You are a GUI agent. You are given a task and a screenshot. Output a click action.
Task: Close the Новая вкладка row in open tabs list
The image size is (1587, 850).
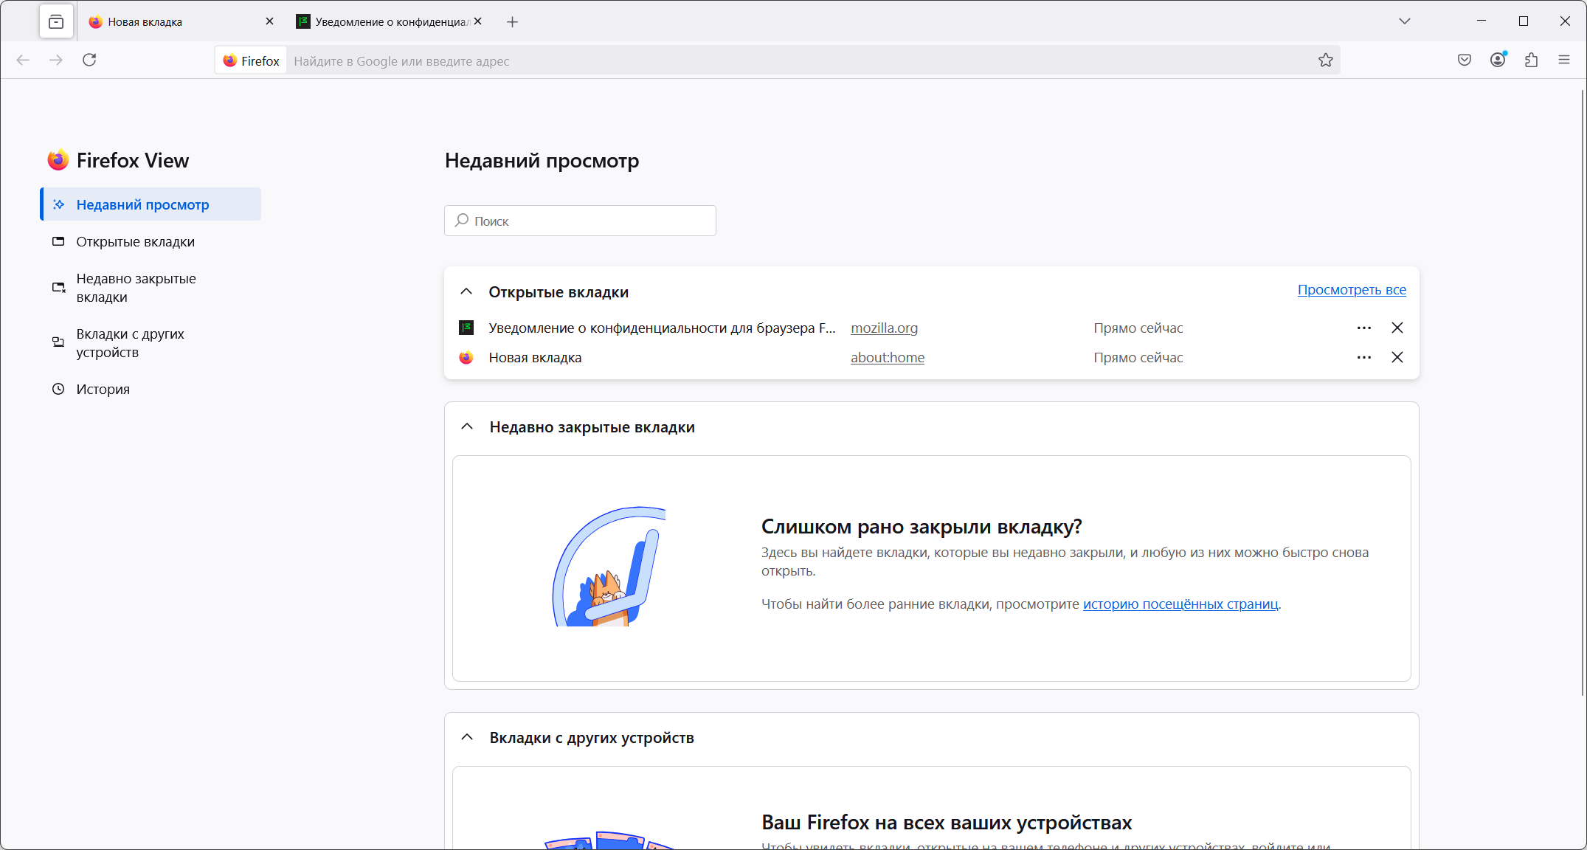[x=1397, y=357]
